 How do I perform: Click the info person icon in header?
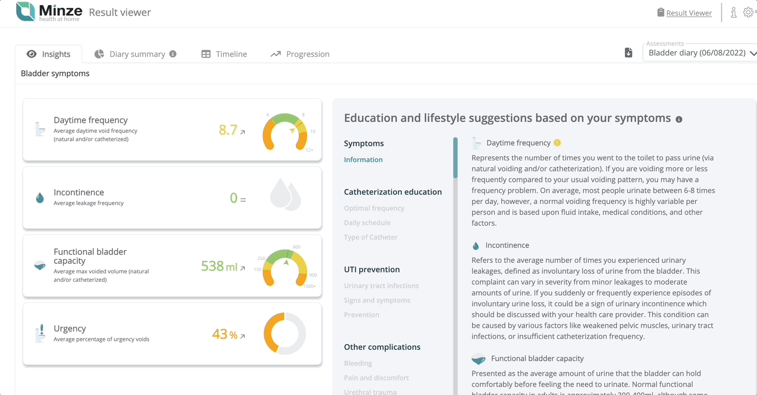tap(734, 12)
